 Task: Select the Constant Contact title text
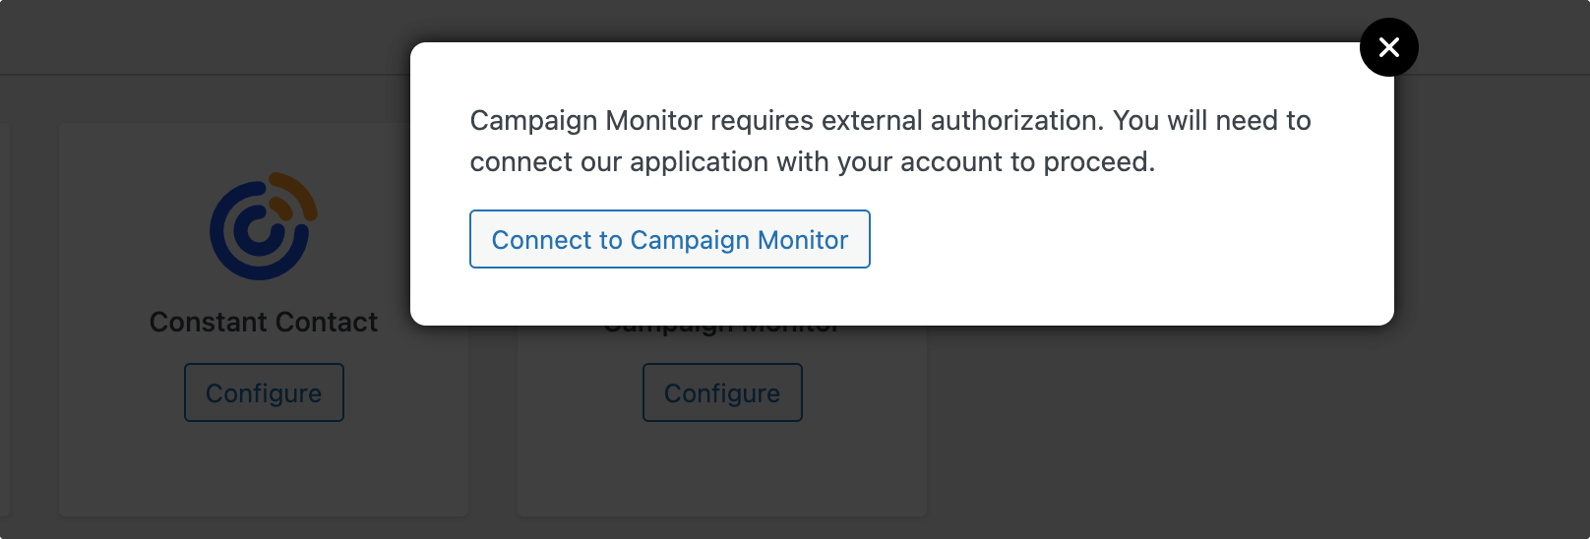(x=264, y=322)
